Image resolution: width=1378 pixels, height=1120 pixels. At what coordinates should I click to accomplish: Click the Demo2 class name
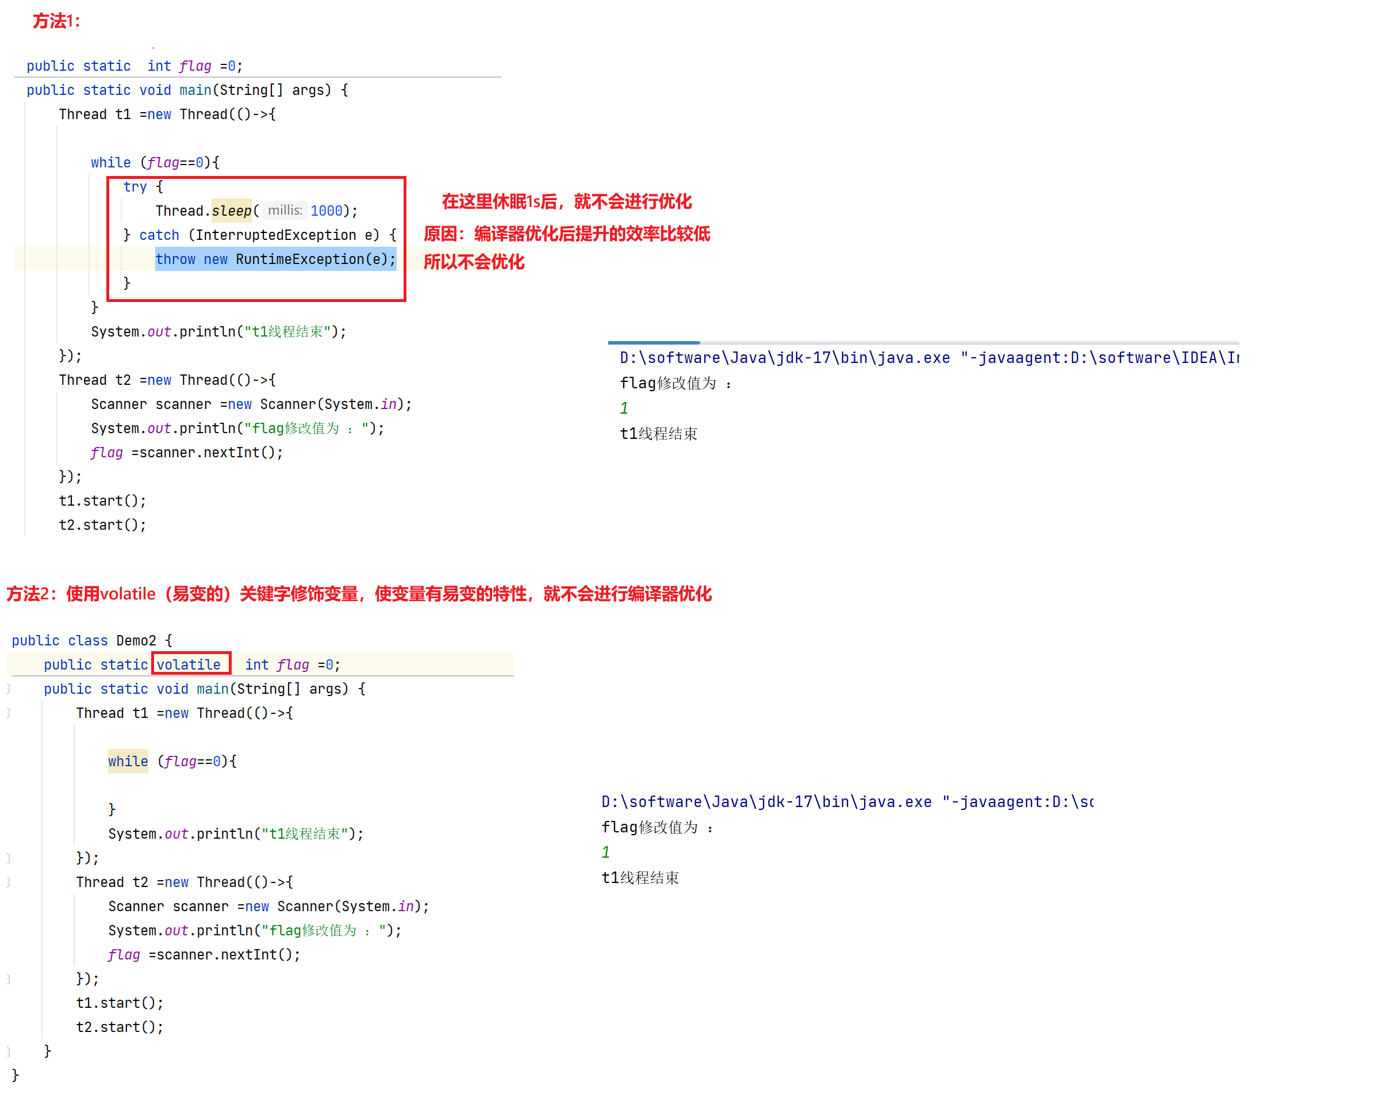tap(136, 641)
